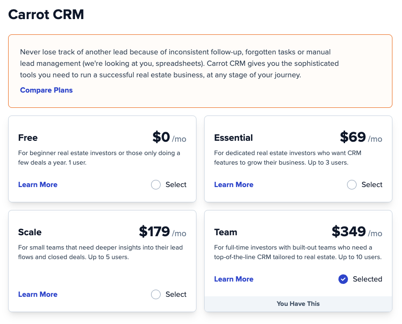Pick the Scale plan radio button
402x324 pixels.
pos(156,294)
